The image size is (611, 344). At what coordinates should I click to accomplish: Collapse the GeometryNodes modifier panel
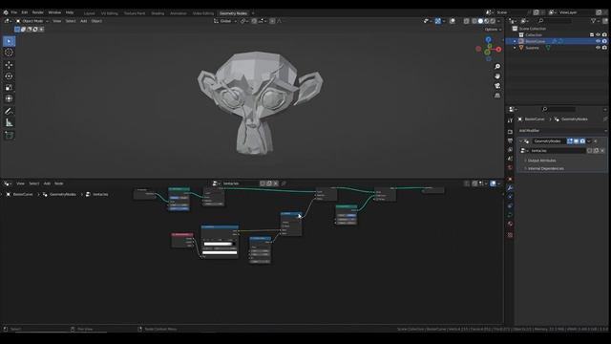click(520, 141)
